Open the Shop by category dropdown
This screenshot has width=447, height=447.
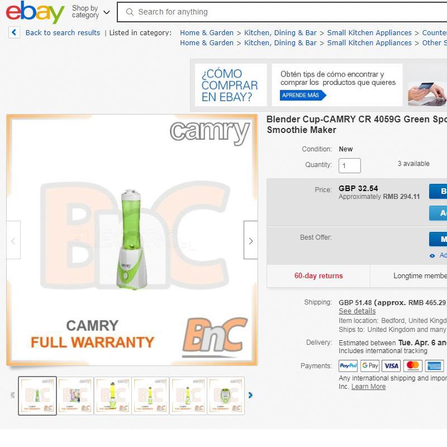pos(91,12)
